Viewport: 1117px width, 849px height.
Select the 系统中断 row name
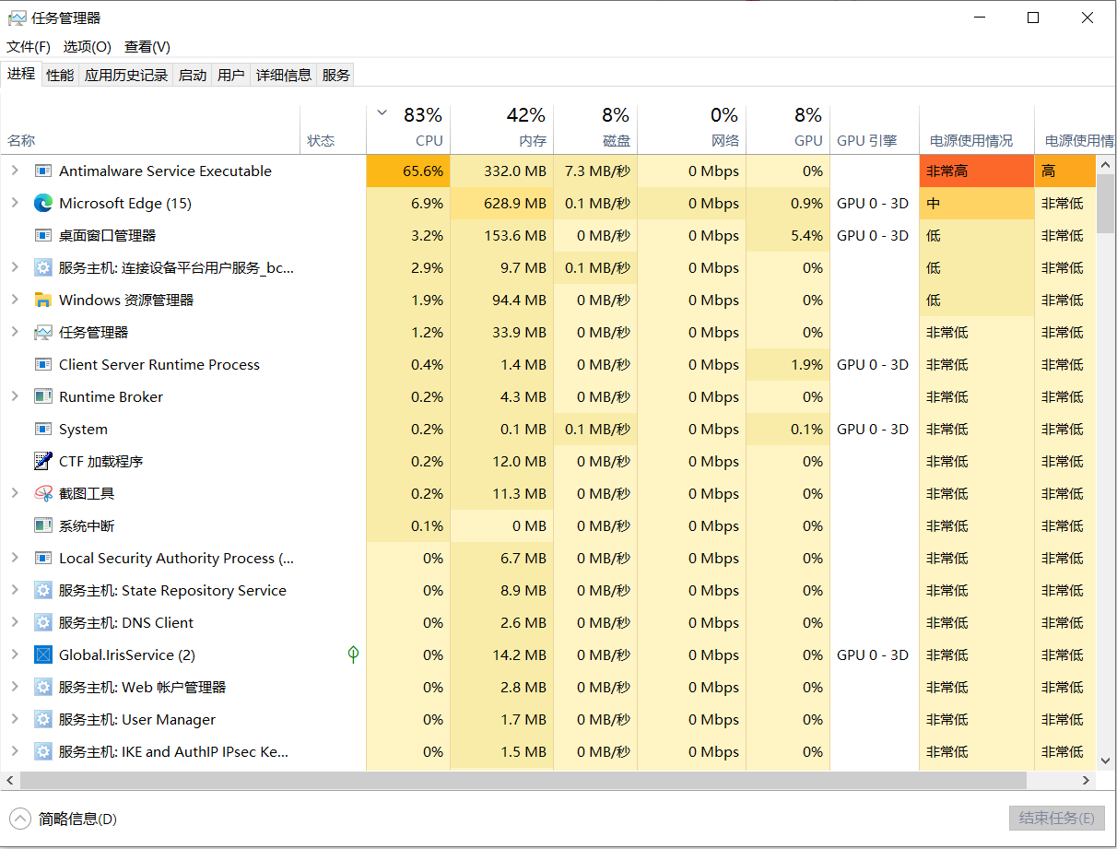[87, 525]
